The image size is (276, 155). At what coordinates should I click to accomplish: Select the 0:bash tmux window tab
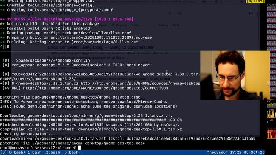pyautogui.click(x=17, y=152)
